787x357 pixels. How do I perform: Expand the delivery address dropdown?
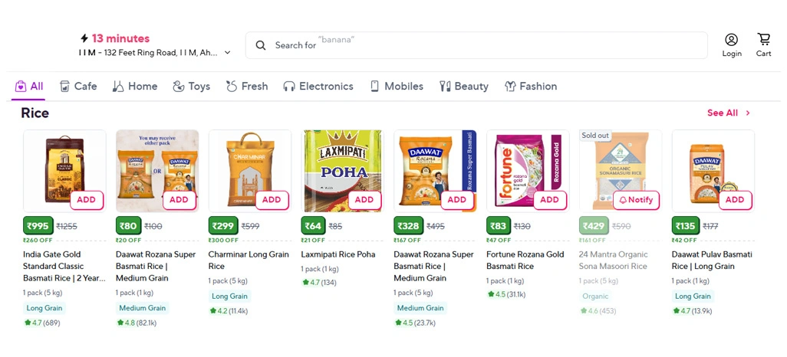(x=227, y=53)
